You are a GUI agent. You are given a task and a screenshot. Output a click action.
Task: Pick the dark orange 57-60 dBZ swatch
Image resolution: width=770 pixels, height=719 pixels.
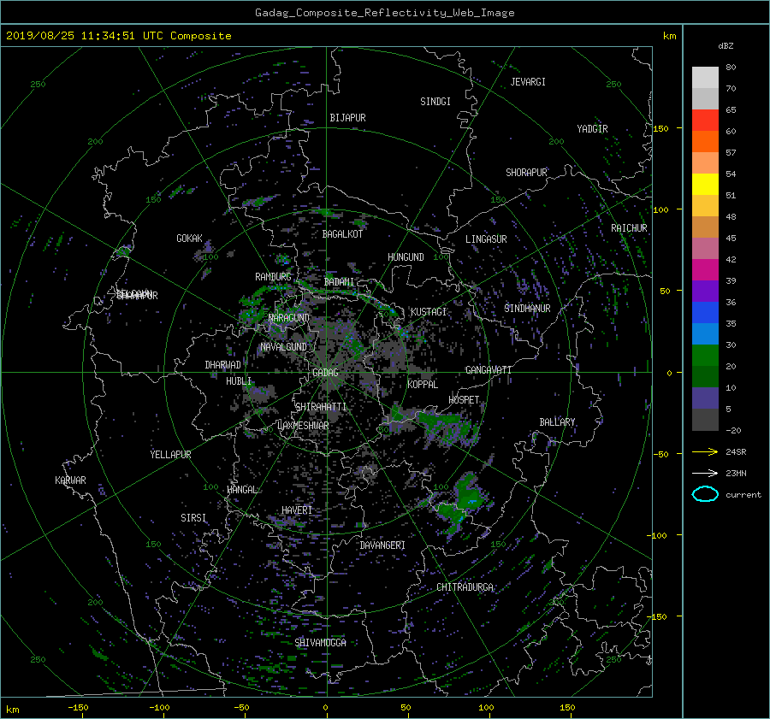tap(705, 141)
